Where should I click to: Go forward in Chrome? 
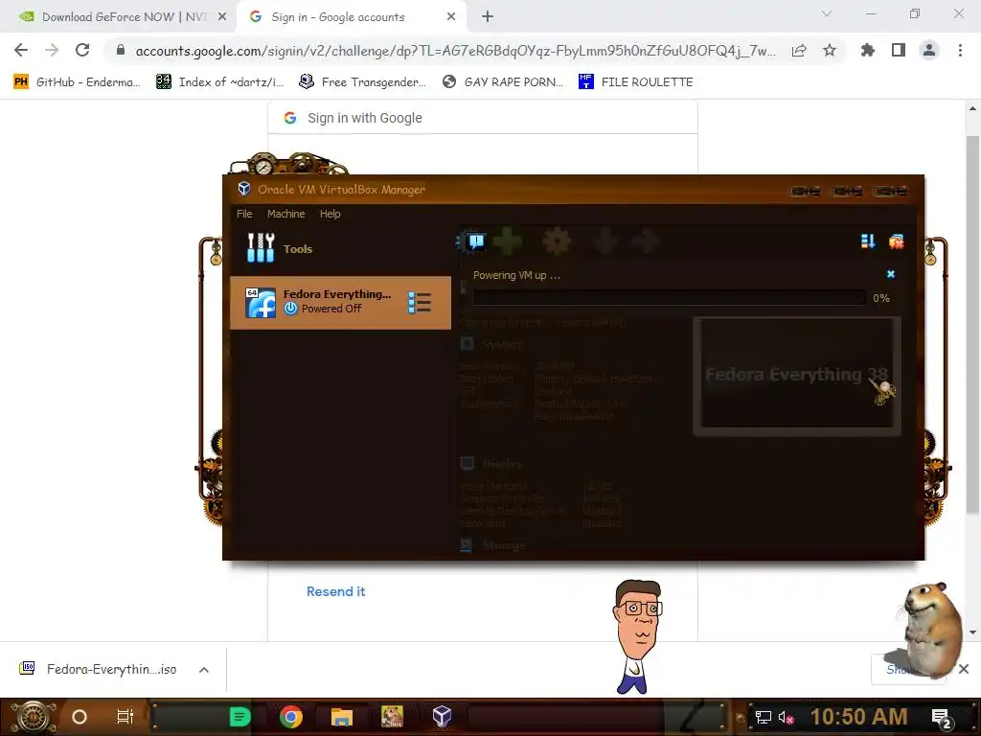coord(52,50)
